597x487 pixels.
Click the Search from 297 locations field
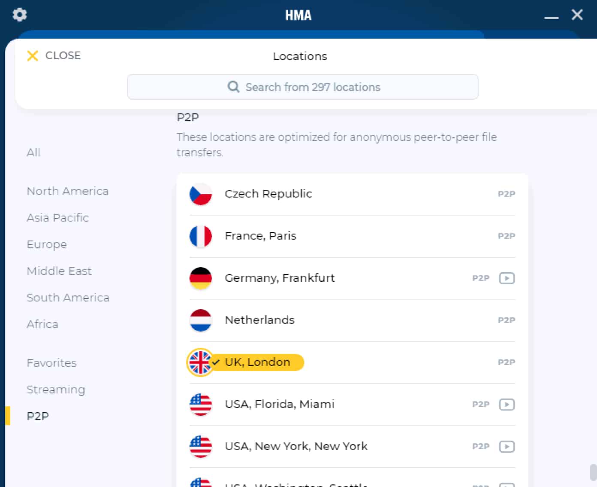pyautogui.click(x=302, y=87)
